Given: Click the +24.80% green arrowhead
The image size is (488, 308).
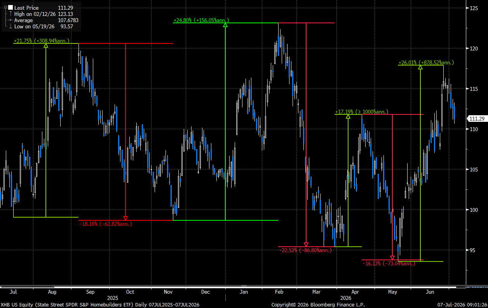Looking at the screenshot, I should [x=225, y=25].
